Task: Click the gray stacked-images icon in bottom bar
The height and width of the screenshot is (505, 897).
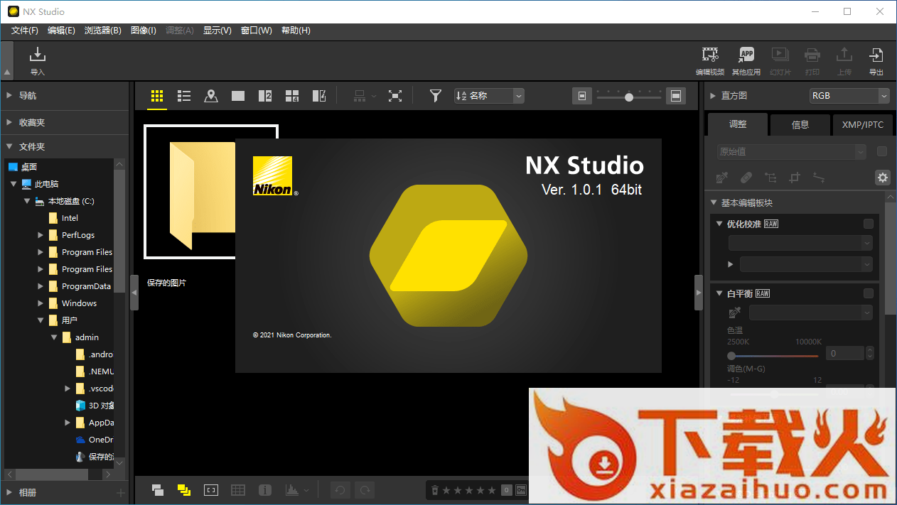Action: (x=159, y=489)
